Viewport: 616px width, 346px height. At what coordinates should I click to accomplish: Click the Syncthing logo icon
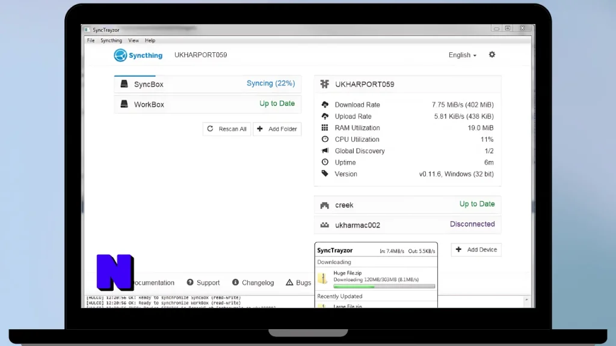click(x=120, y=55)
